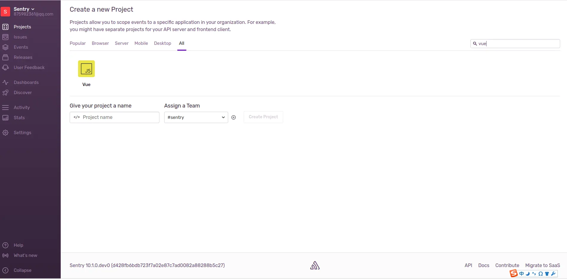
Task: Switch to the Server tab
Action: (122, 43)
